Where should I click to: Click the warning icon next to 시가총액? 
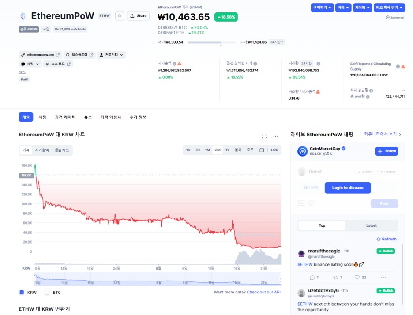tap(180, 64)
